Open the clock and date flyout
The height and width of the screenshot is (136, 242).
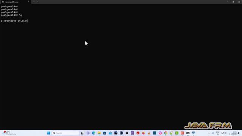[233, 133]
